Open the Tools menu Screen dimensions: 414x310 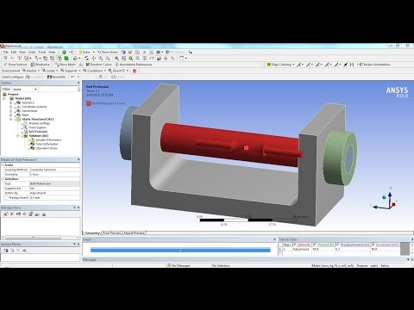coord(42,53)
